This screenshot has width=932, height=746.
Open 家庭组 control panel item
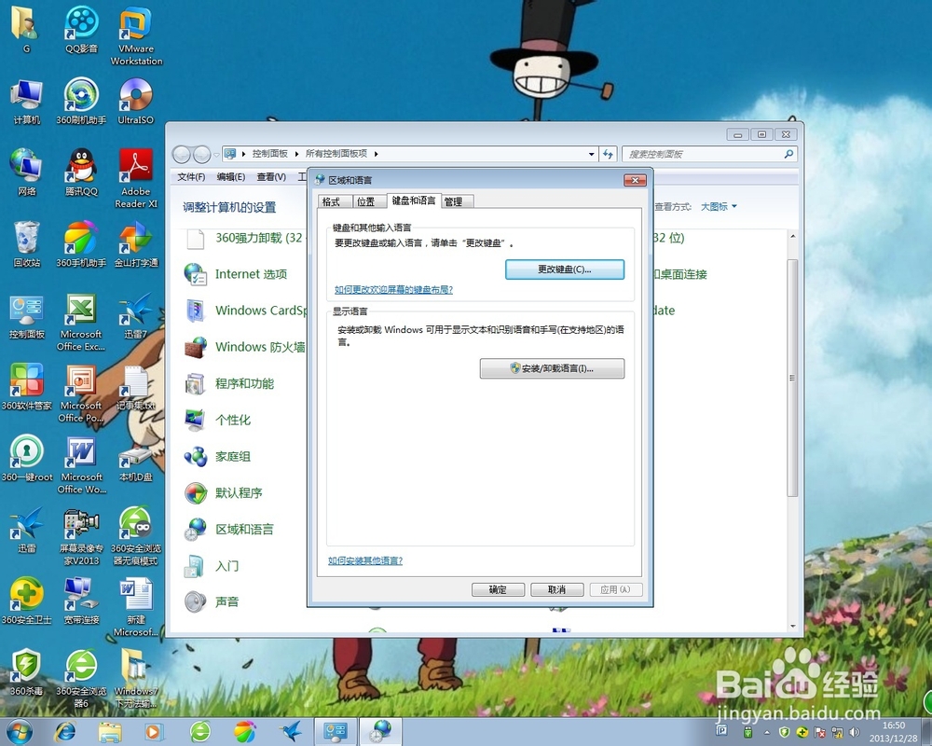coord(217,456)
